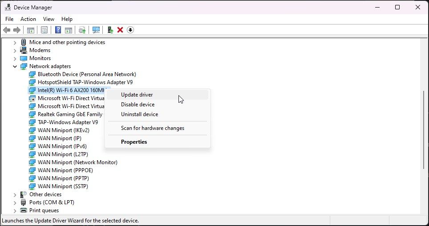Open the Help menu
429x226 pixels.
coord(67,19)
